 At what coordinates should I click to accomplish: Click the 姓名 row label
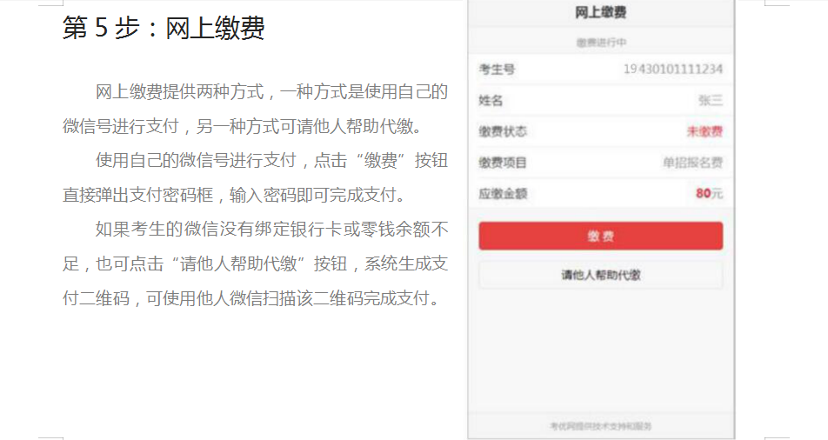pyautogui.click(x=491, y=100)
